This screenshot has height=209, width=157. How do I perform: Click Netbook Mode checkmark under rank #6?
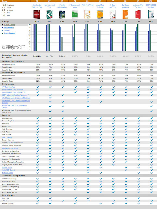tap(101, 173)
